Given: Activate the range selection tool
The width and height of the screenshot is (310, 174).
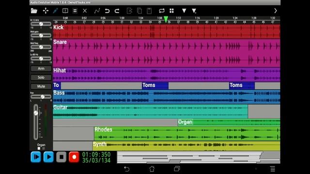Looking at the screenshot, I should pos(65,11).
